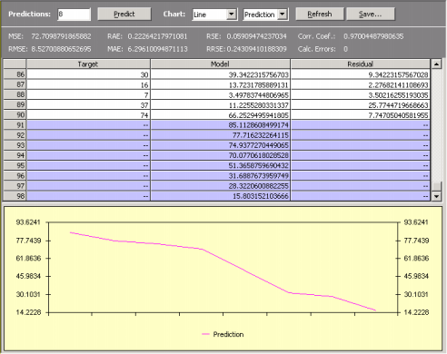The image size is (447, 354).
Task: Click the table scroll down arrow
Action: (436, 196)
